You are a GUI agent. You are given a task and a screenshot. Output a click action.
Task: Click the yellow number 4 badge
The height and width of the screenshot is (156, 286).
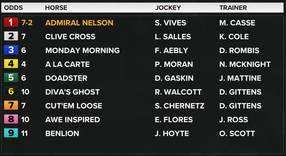11,64
